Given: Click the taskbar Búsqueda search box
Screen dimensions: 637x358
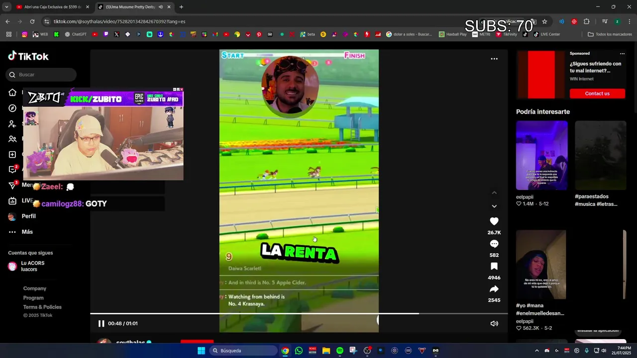Looking at the screenshot, I should coord(243,351).
